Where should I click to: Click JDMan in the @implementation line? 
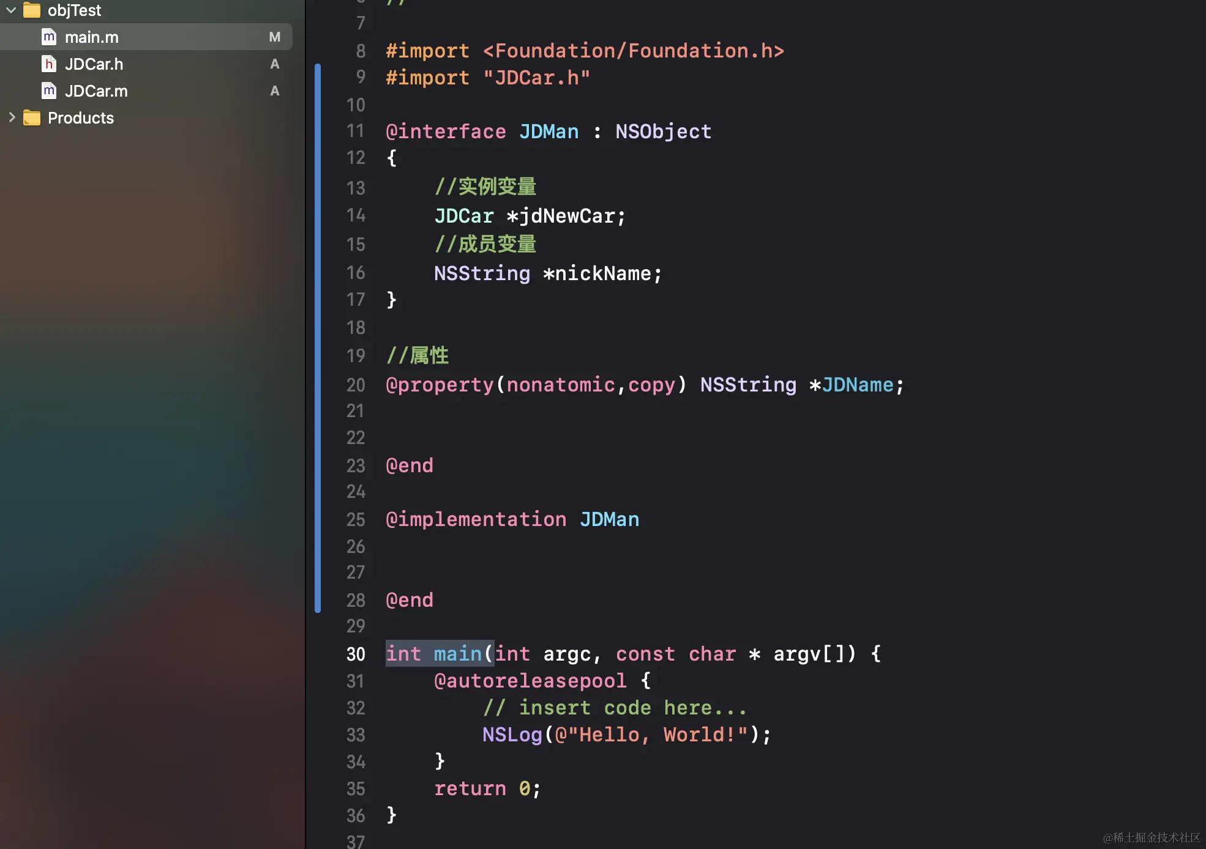tap(609, 519)
